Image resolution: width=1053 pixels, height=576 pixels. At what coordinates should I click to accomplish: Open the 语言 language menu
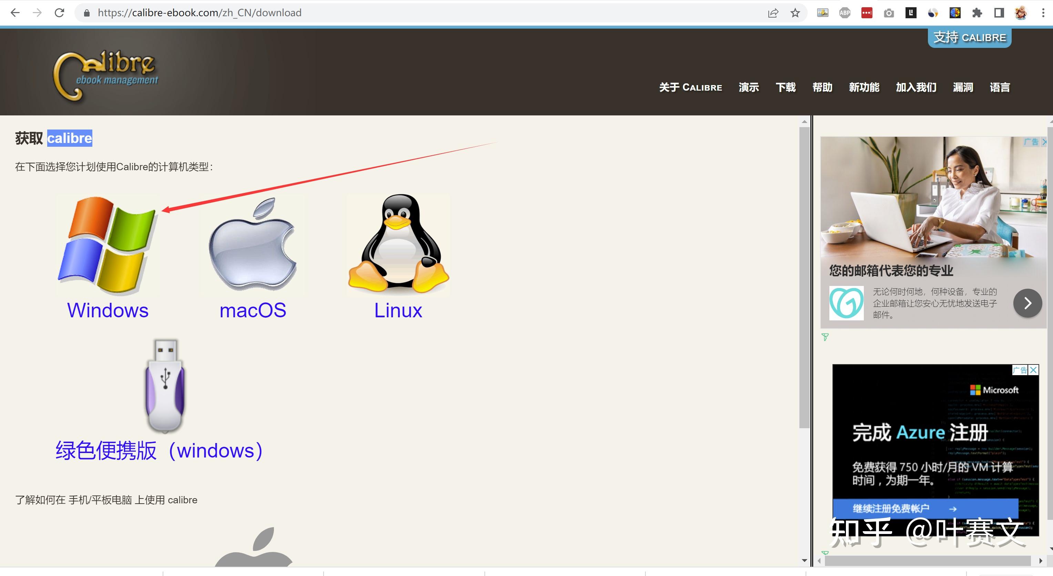click(1000, 87)
